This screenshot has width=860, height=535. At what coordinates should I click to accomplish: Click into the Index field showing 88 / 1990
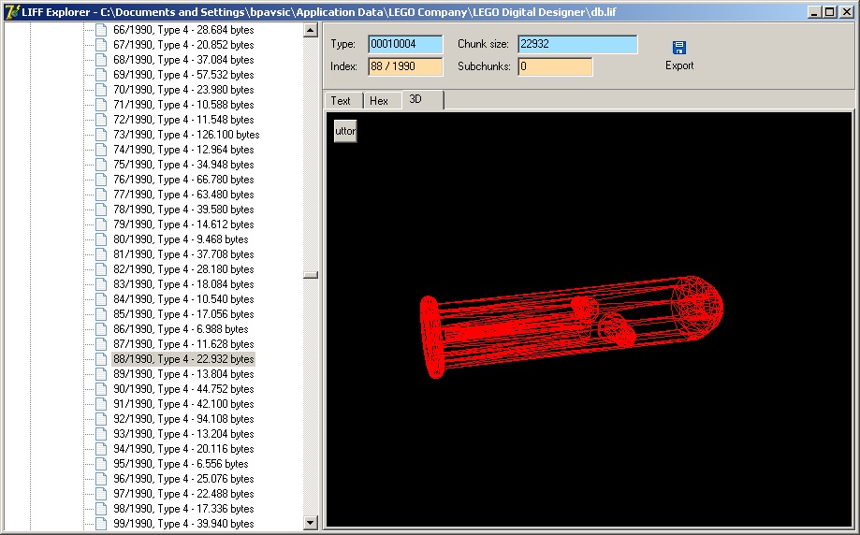tap(405, 66)
